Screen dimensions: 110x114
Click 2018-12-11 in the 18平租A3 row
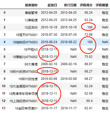point(49,49)
